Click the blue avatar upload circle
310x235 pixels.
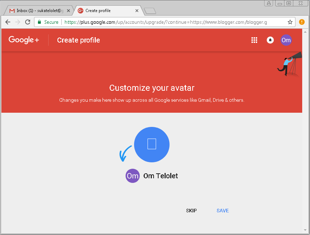[152, 145]
